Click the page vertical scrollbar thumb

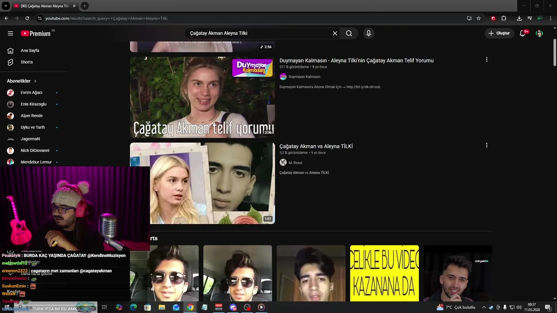[x=554, y=53]
